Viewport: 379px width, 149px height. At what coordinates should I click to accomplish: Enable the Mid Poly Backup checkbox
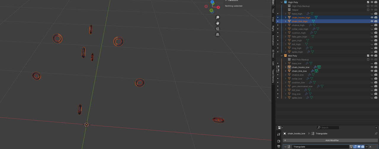tap(368, 60)
